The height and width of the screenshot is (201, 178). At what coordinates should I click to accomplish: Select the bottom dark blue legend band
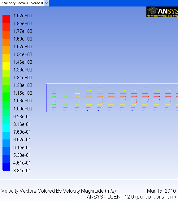6,167
